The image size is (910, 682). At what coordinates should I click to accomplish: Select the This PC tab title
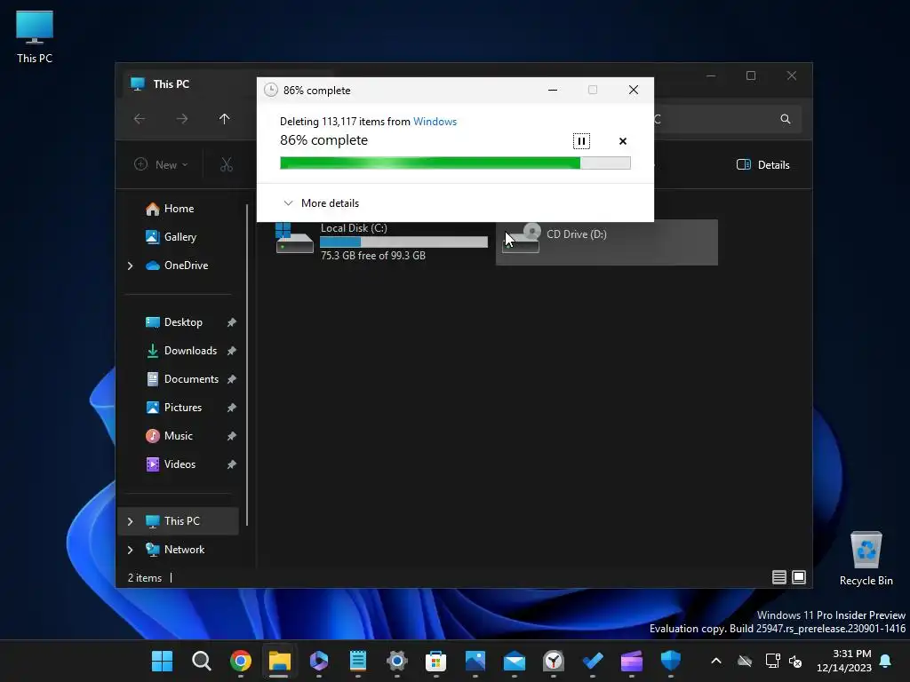point(172,84)
